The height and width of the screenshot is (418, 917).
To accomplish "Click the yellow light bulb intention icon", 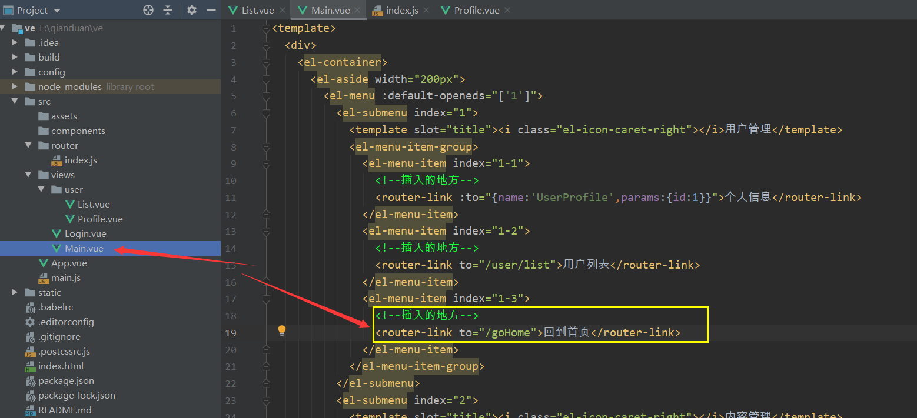I will (x=282, y=330).
